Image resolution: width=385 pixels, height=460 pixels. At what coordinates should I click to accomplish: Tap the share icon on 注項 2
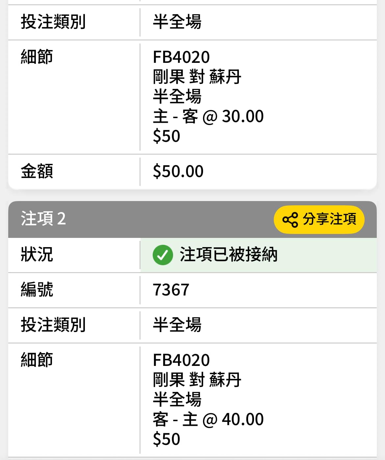[290, 219]
